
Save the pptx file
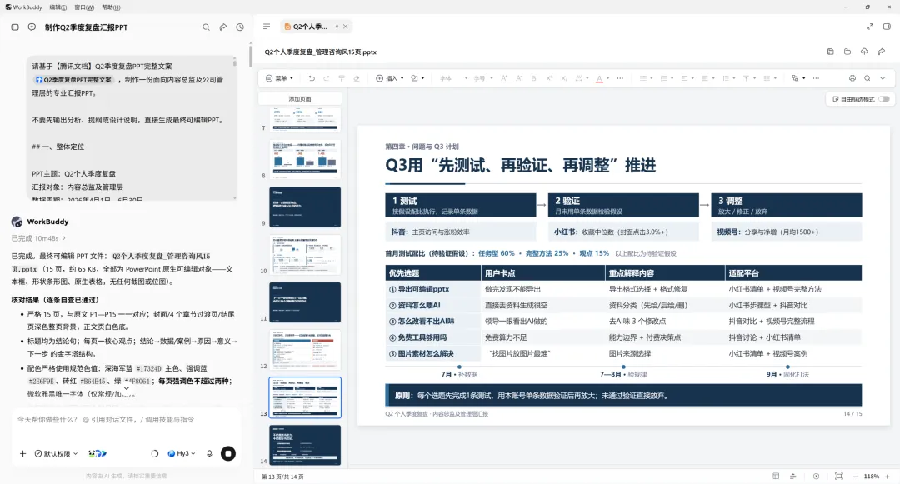pyautogui.click(x=830, y=52)
